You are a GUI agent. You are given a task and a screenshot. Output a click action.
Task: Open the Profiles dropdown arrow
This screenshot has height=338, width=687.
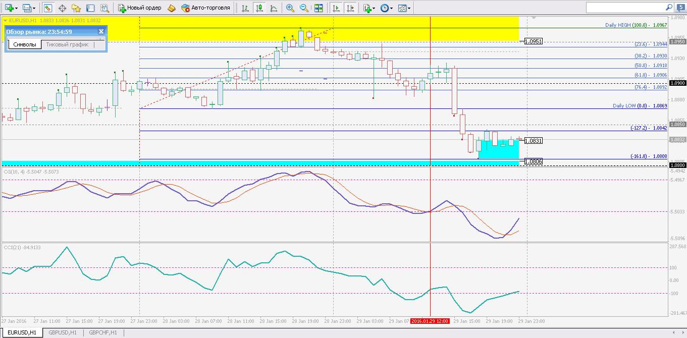pos(34,8)
